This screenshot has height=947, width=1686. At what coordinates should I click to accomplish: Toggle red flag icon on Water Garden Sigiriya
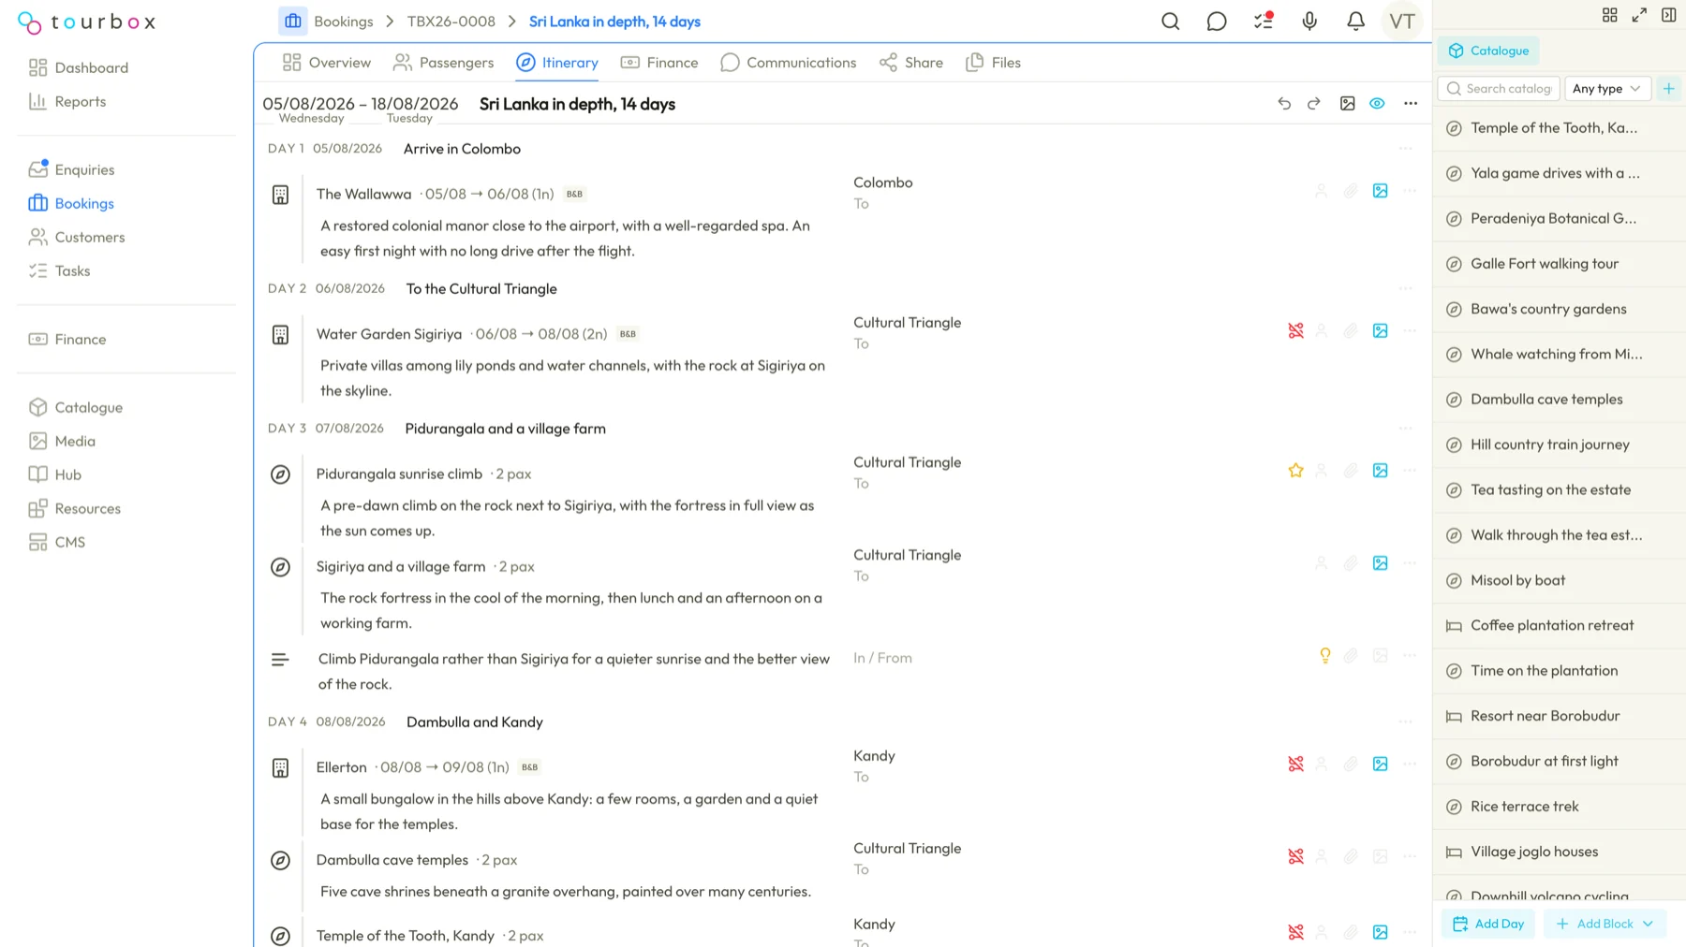pyautogui.click(x=1295, y=331)
